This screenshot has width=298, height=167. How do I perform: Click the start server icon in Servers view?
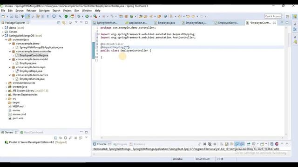point(65,138)
